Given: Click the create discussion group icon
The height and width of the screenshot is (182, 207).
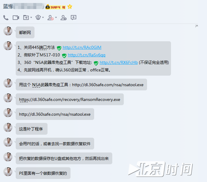Looking at the screenshot, I should click(x=74, y=18).
